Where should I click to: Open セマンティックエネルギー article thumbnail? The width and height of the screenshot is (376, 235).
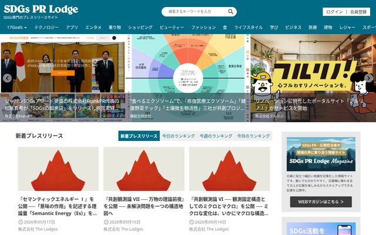pyautogui.click(x=58, y=169)
